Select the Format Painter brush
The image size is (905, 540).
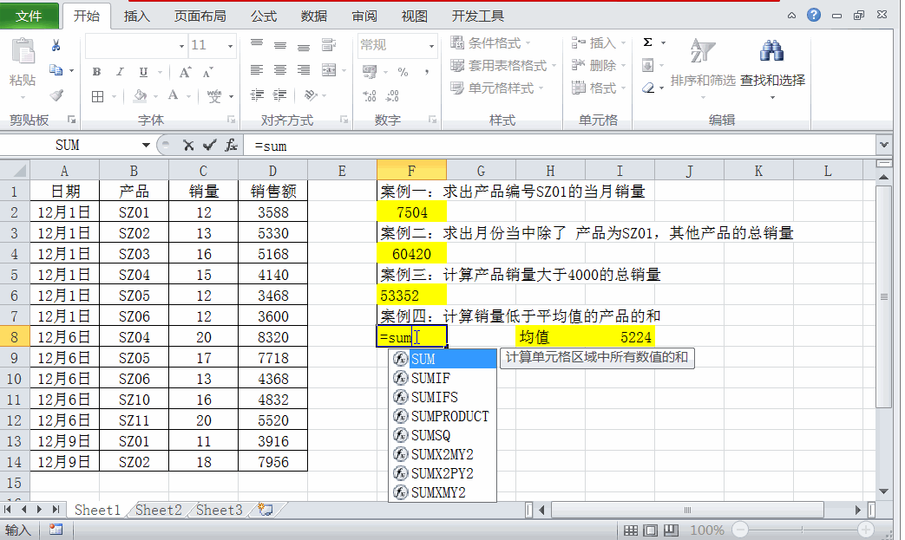pyautogui.click(x=56, y=95)
